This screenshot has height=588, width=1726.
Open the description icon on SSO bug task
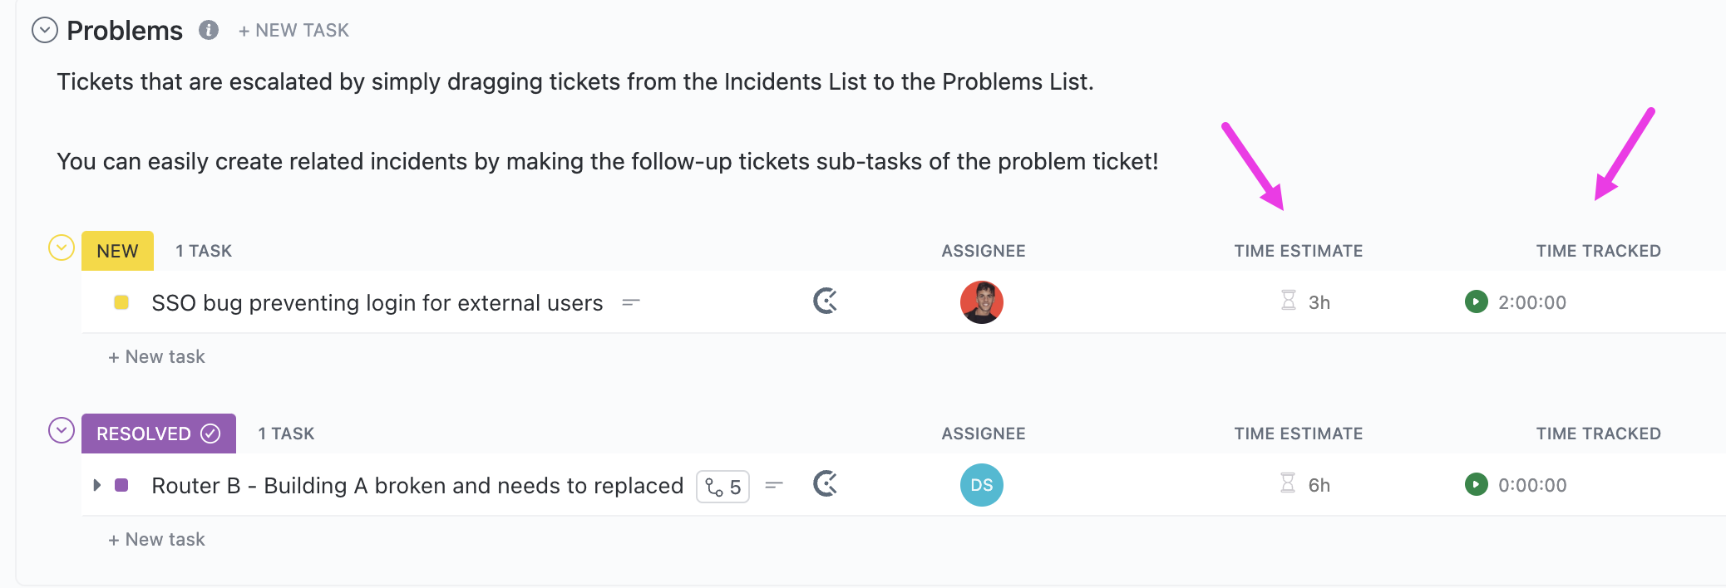pyautogui.click(x=632, y=302)
